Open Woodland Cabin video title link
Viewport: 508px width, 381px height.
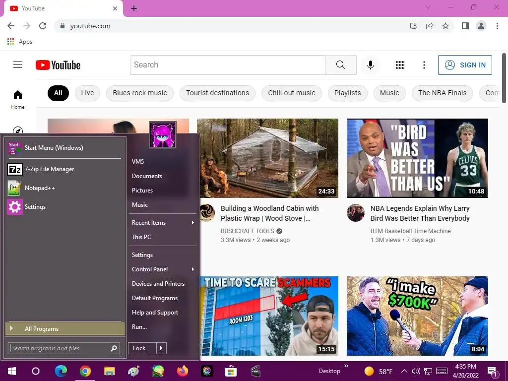269,213
